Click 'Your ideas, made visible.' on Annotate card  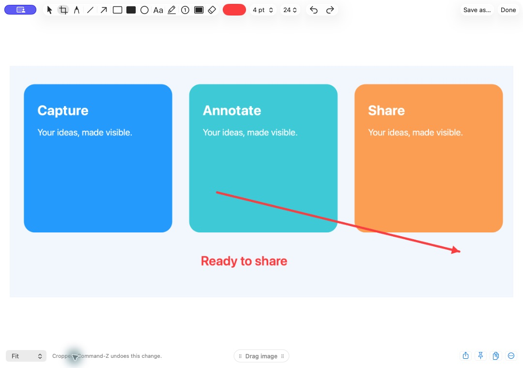250,133
